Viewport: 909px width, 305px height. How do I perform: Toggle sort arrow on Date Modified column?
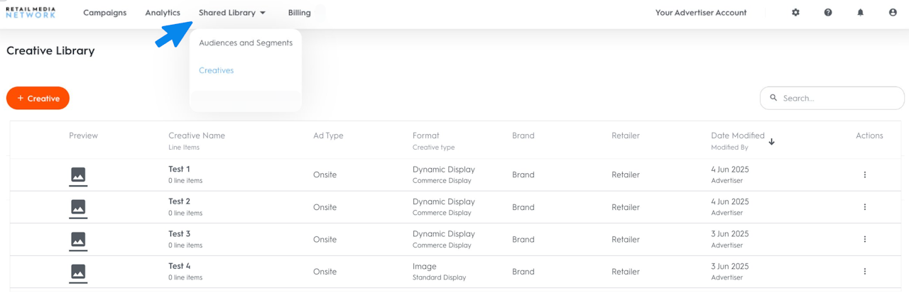772,142
